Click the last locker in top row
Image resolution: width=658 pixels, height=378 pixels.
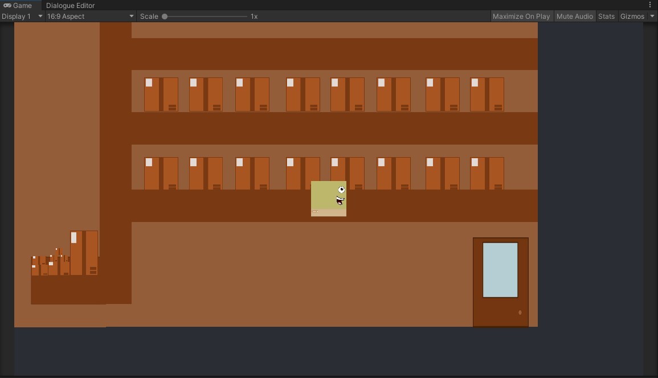coord(487,94)
